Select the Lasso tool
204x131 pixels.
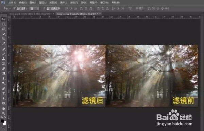3,29
